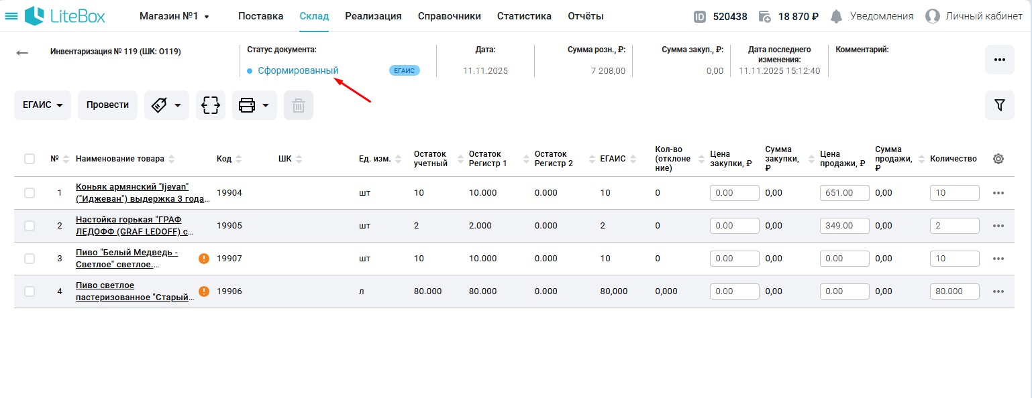Screen dimensions: 1032x398
Task: Open the Статистика menu section
Action: (524, 16)
